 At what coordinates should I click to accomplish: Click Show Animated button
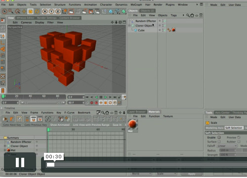coord(60,125)
